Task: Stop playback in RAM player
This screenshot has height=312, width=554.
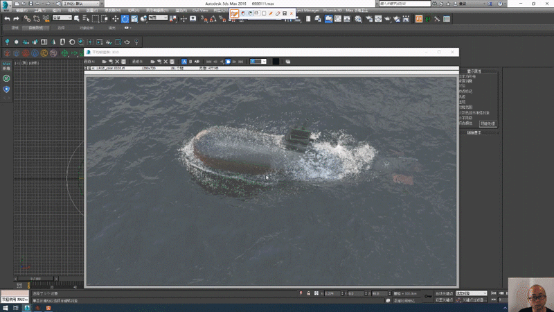Action: [229, 62]
